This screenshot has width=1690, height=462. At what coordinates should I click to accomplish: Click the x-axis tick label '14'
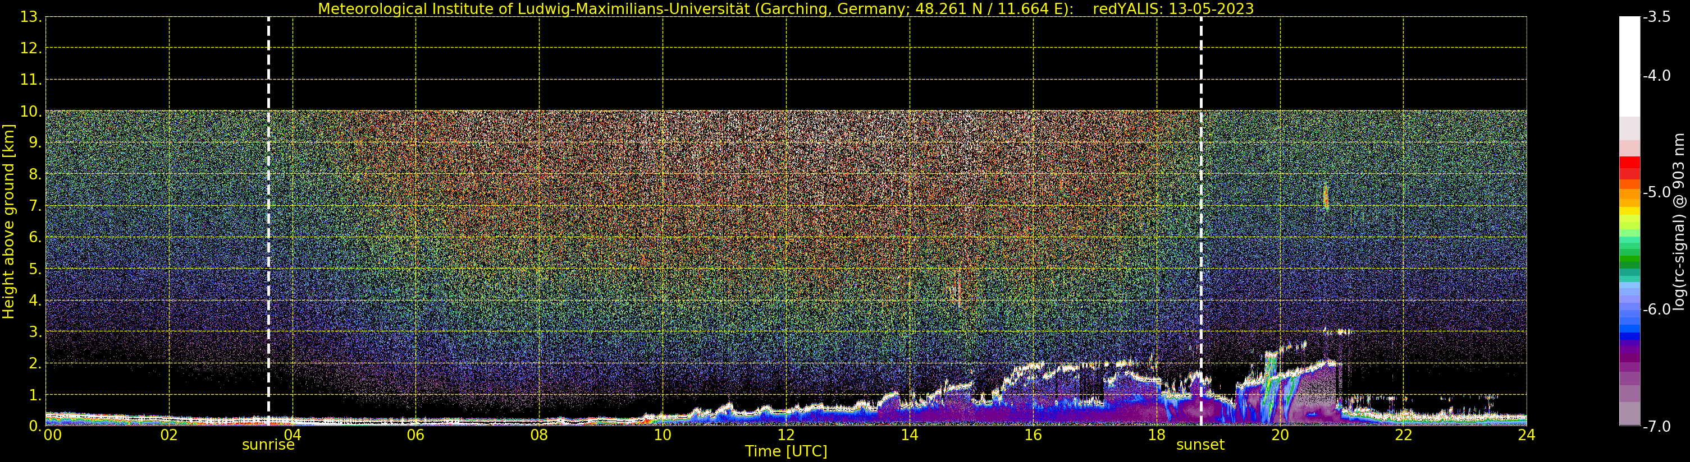tap(910, 435)
